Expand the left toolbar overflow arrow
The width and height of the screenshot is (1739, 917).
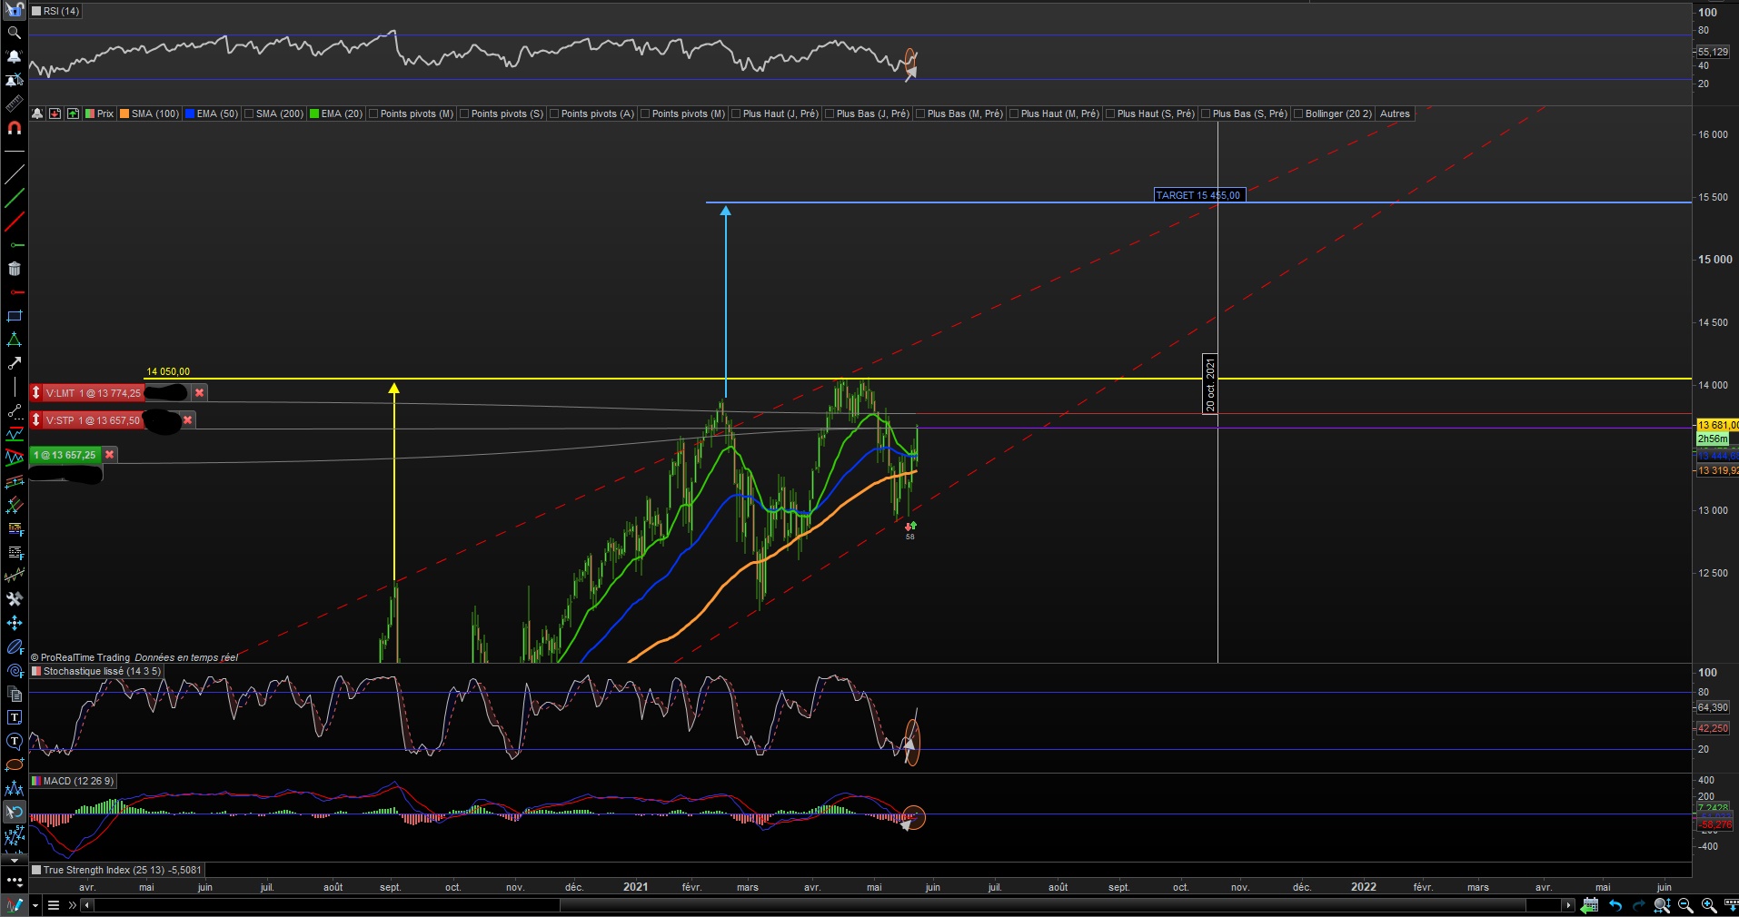coord(14,860)
